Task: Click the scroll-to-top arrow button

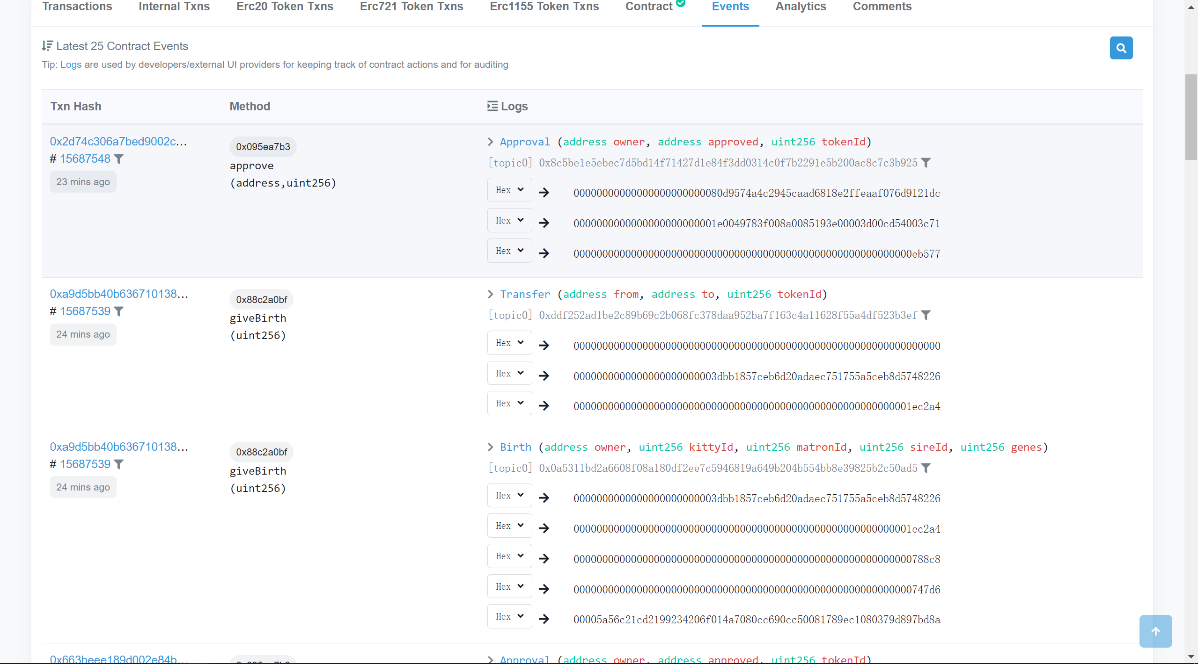Action: click(x=1155, y=631)
